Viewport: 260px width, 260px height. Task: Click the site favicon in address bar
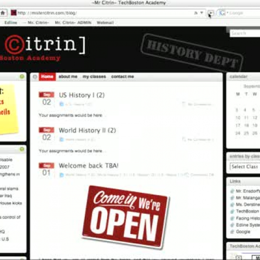14,13
